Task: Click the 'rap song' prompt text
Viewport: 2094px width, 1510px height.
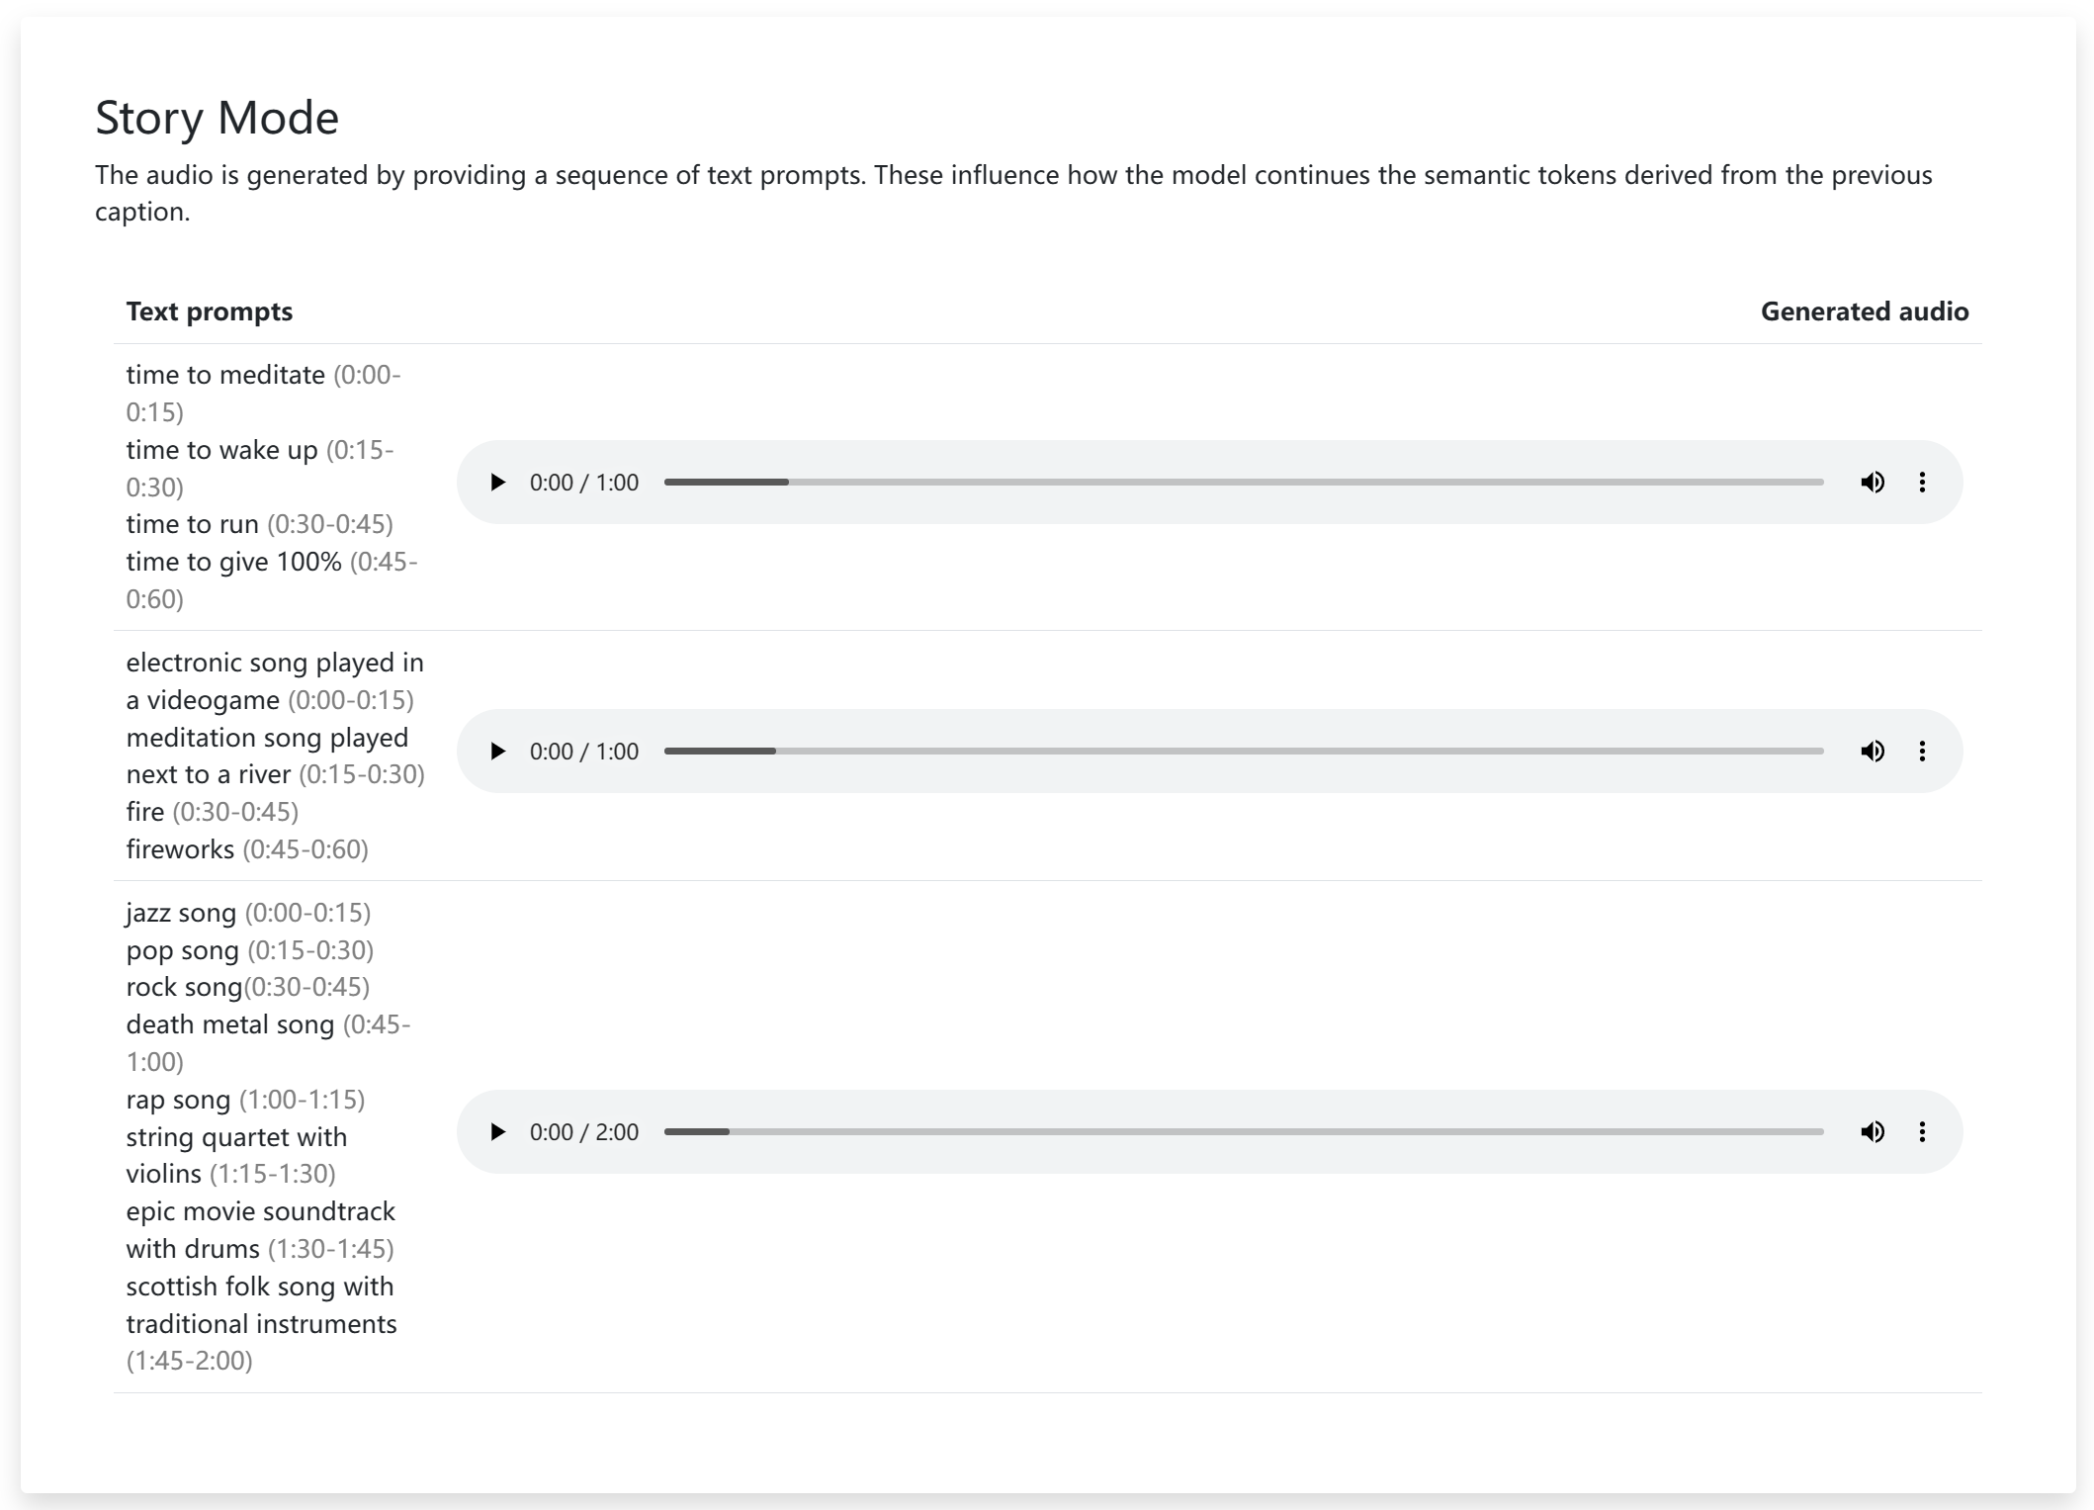Action: (178, 1100)
